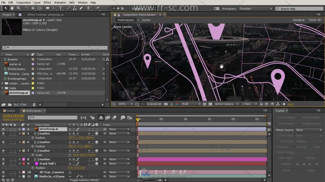The height and width of the screenshot is (182, 325).
Task: Toggle visibility of 3D Tracker Camera layer
Action: pos(3,172)
